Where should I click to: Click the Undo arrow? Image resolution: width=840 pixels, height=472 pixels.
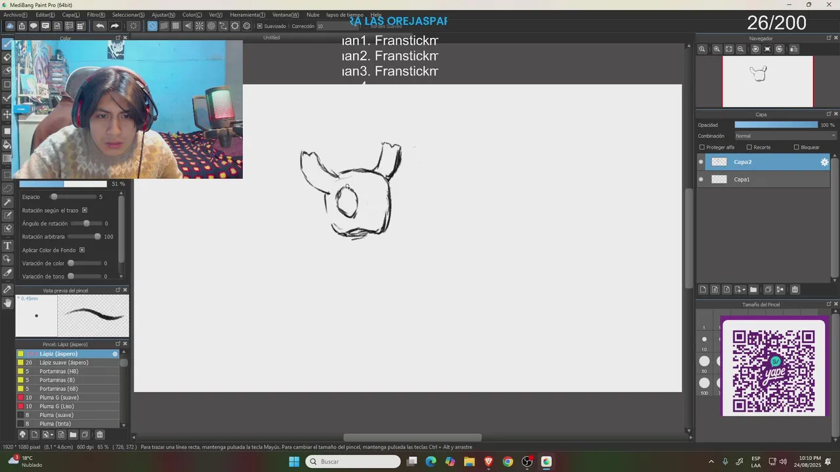[100, 26]
